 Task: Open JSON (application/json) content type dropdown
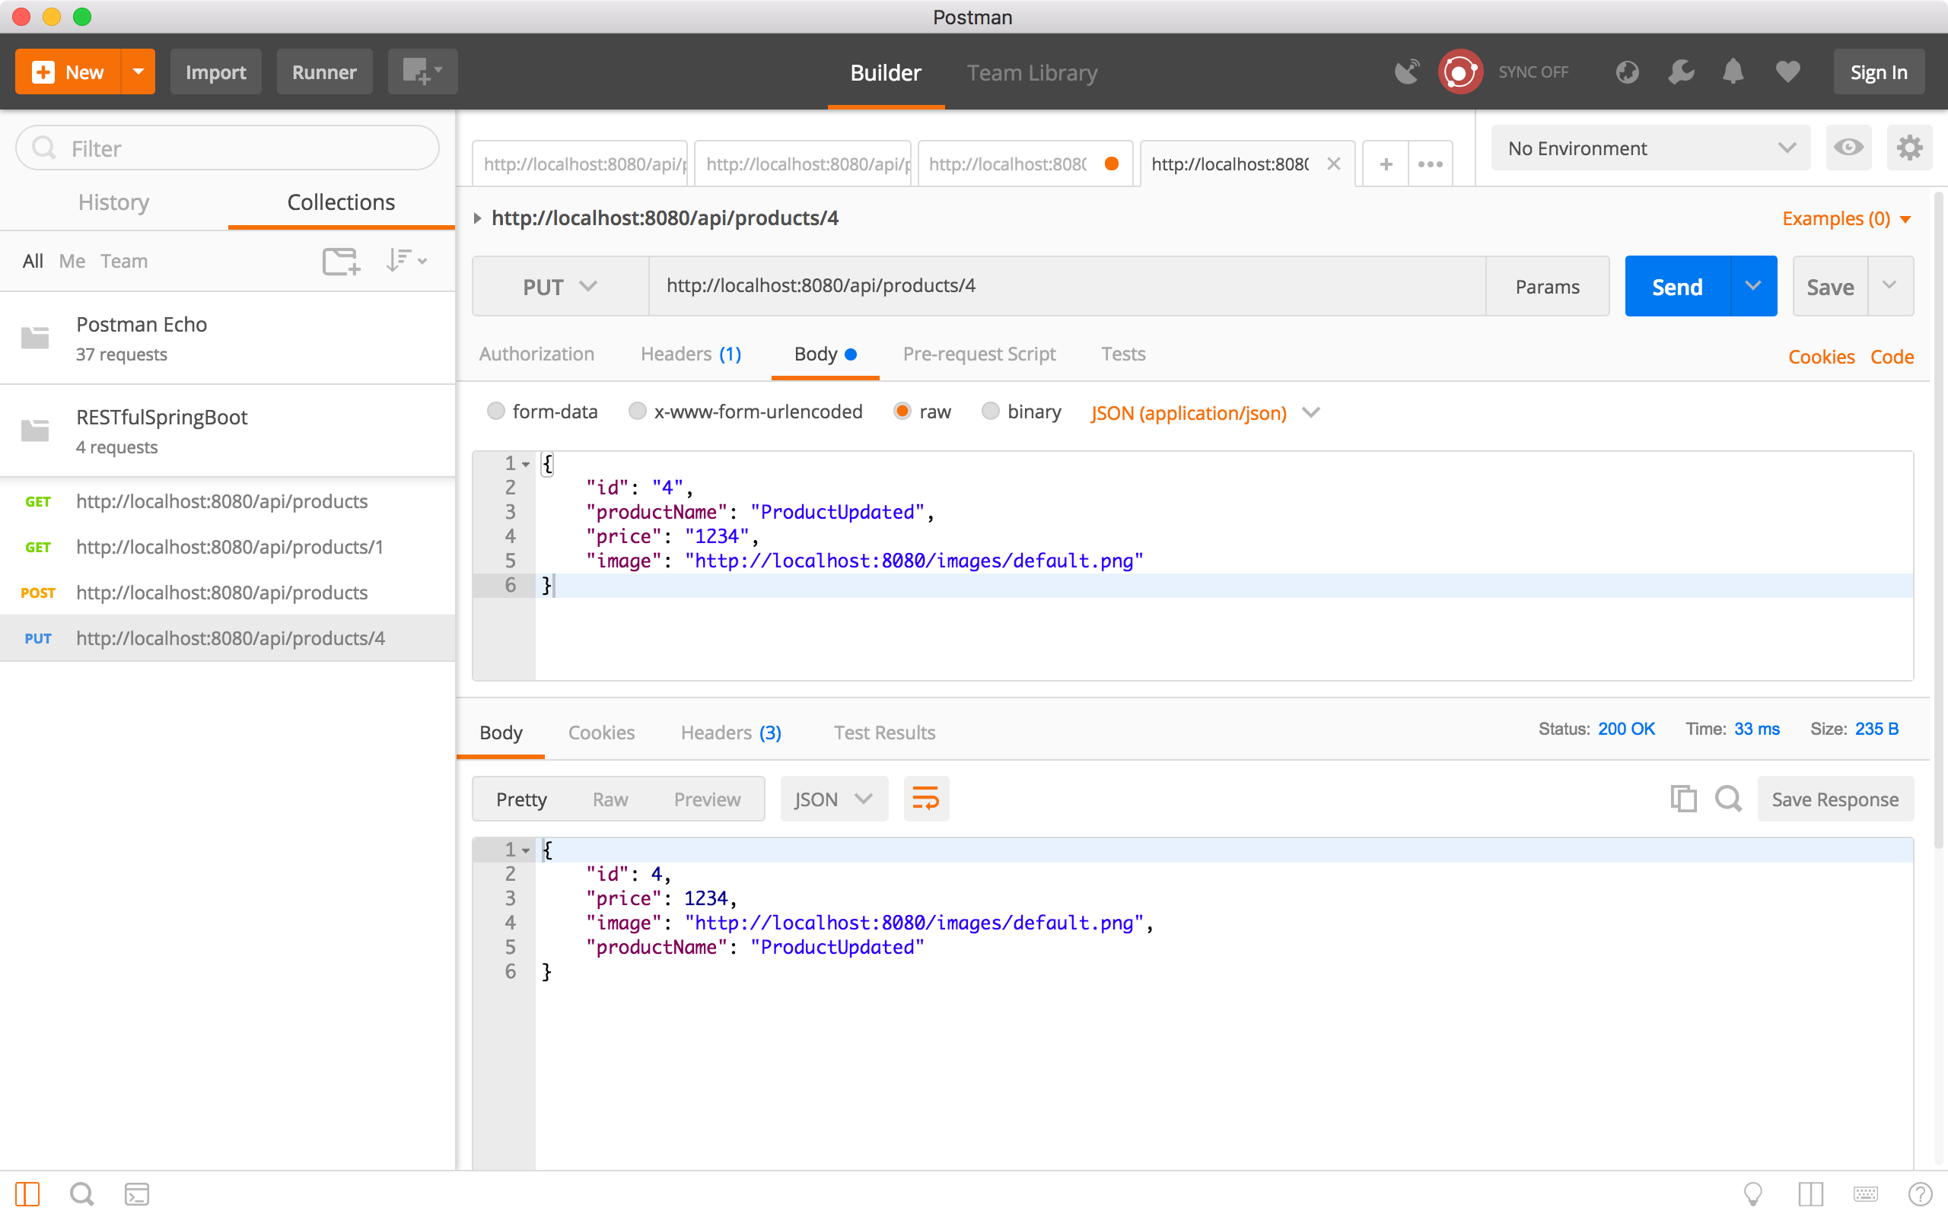(x=1205, y=413)
